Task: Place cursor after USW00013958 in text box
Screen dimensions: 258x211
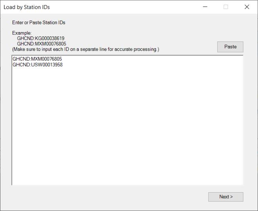Action: pos(63,65)
